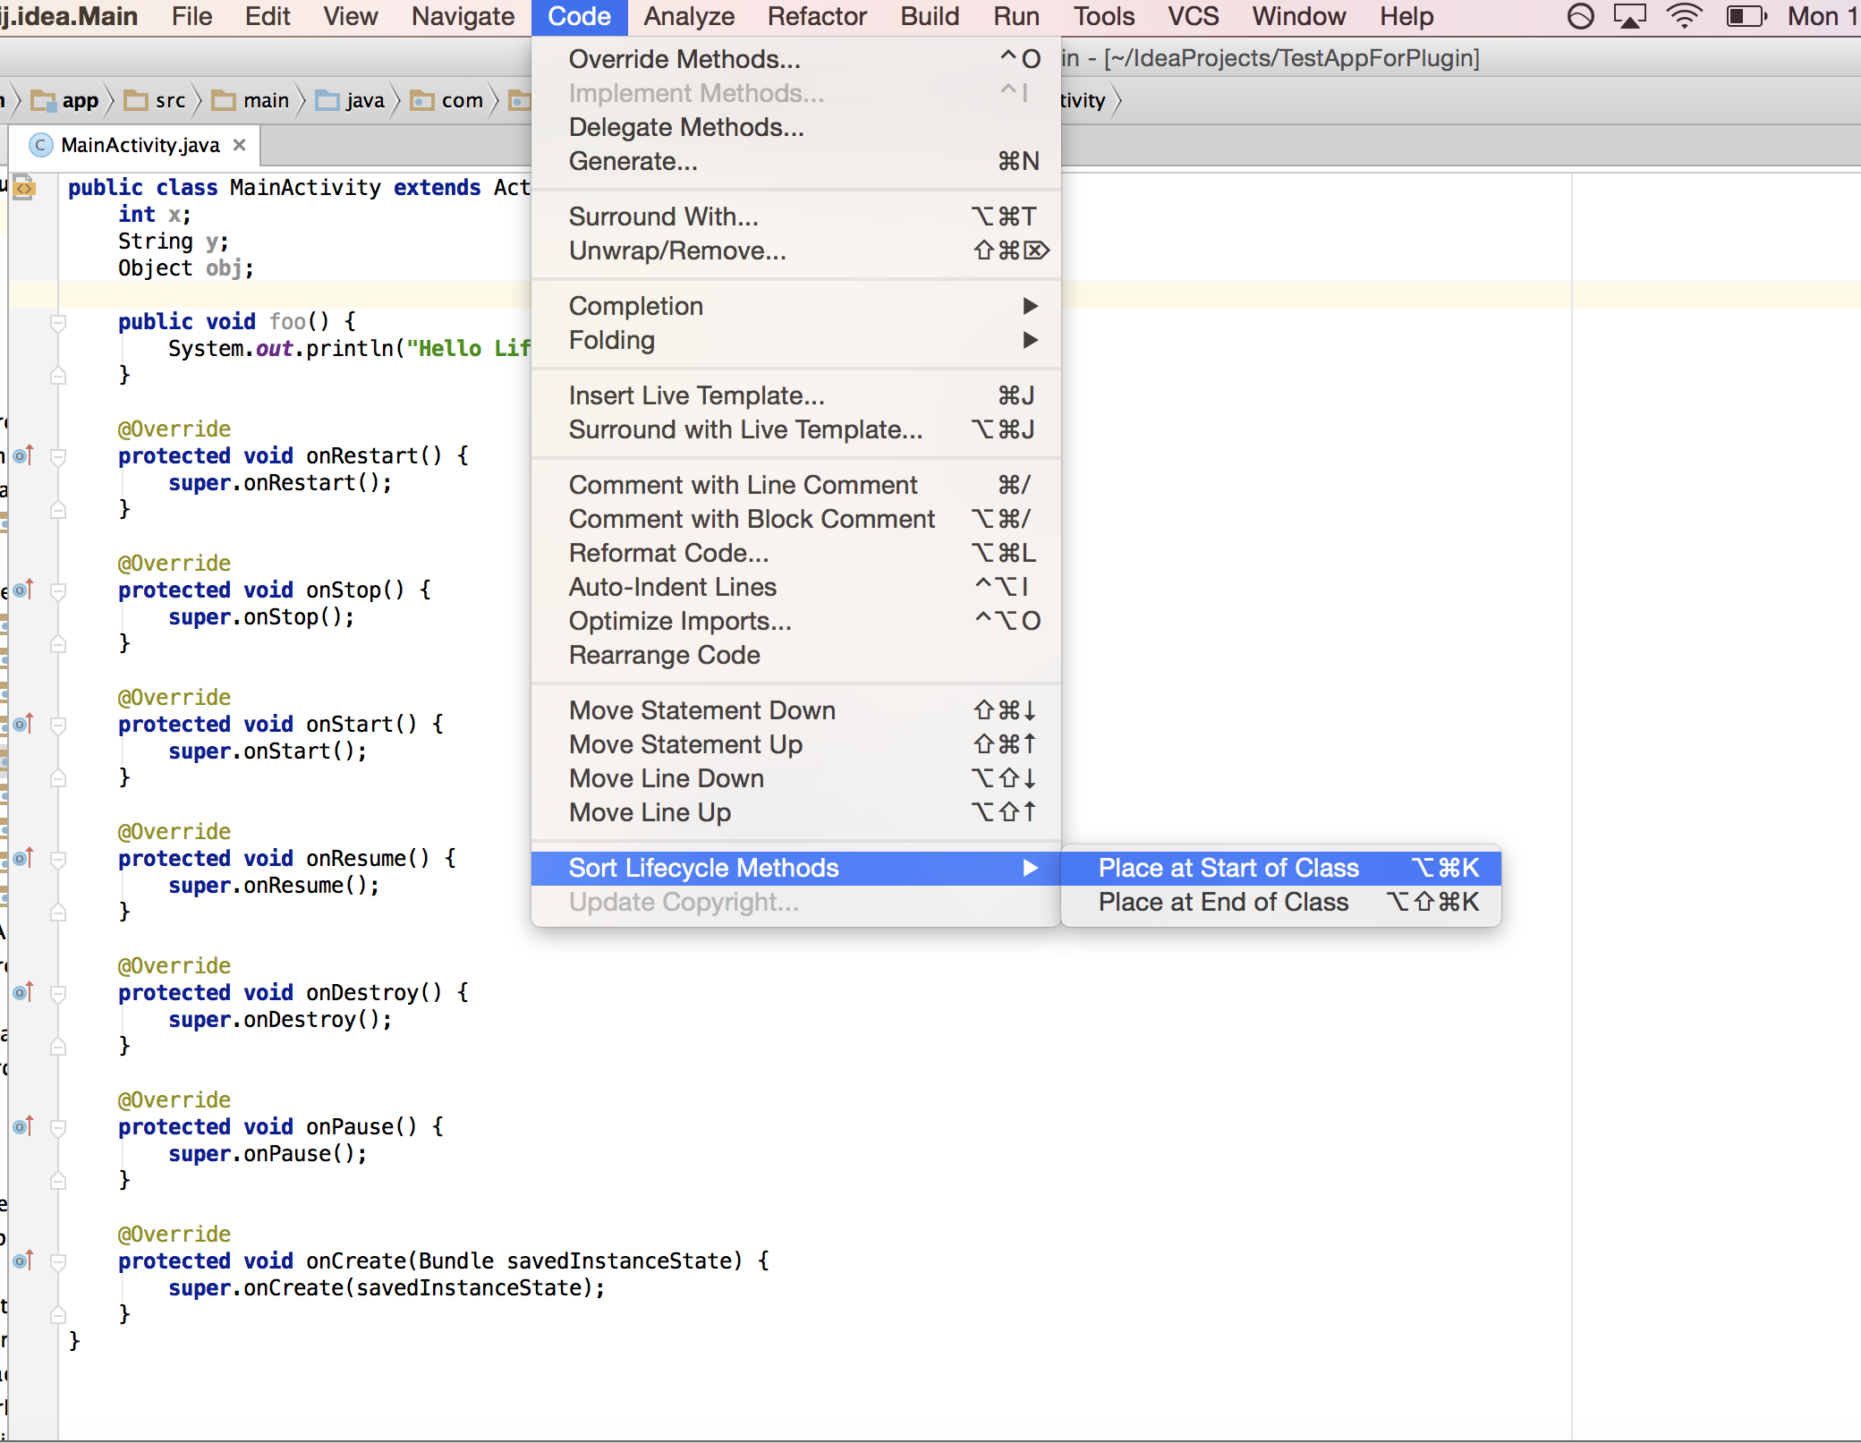Viewport: 1861px width, 1443px height.
Task: Click the com package icon in the breadcrumb
Action: [422, 100]
